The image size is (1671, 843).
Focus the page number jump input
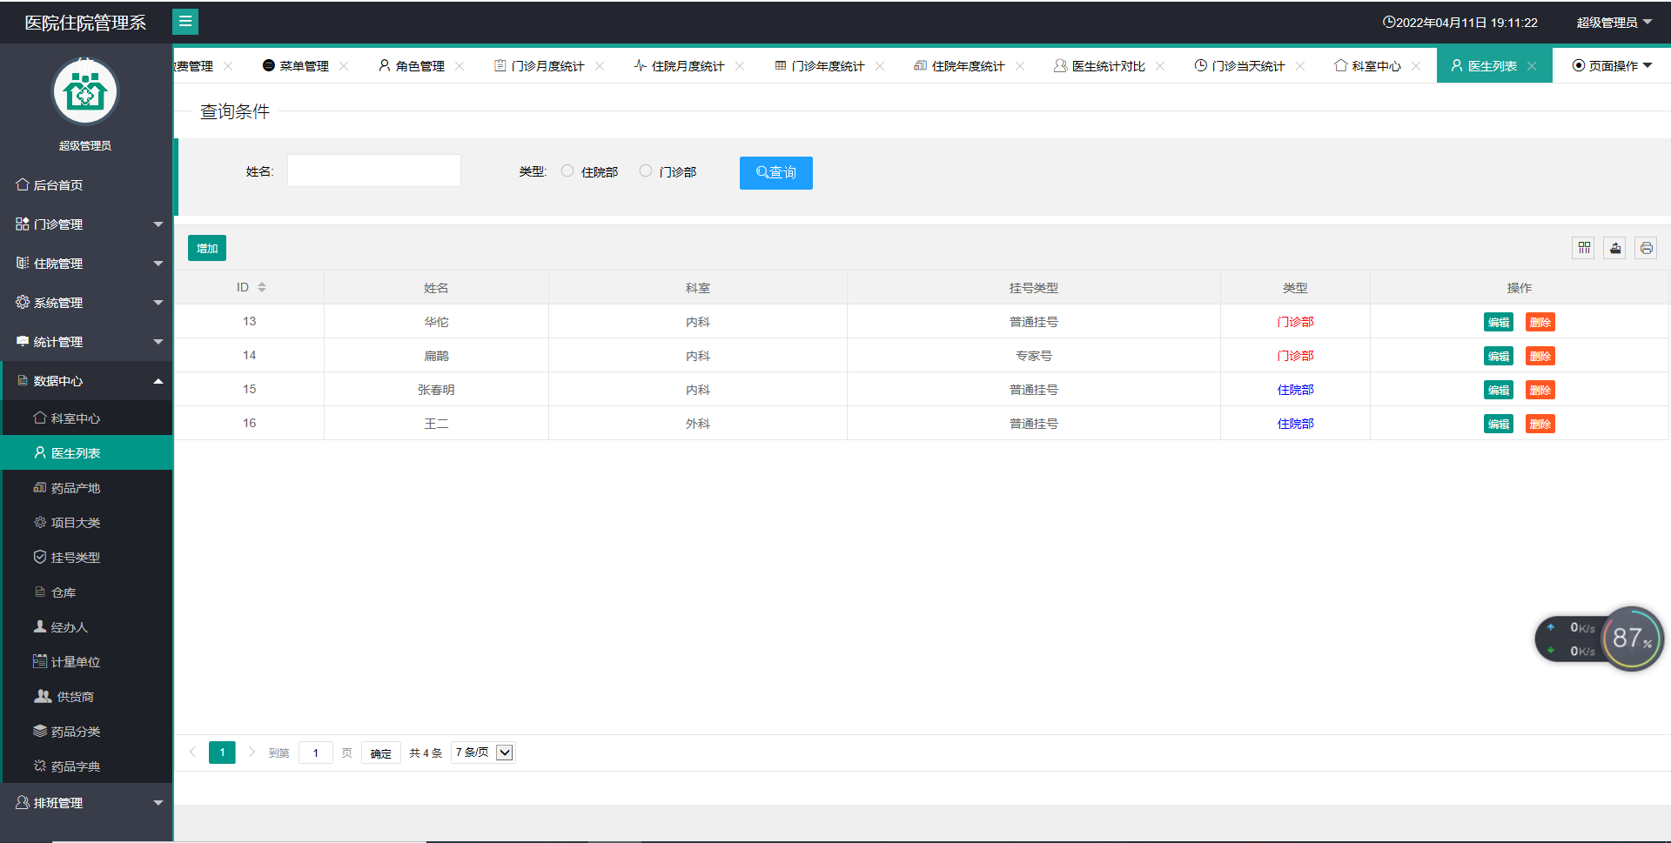click(315, 753)
